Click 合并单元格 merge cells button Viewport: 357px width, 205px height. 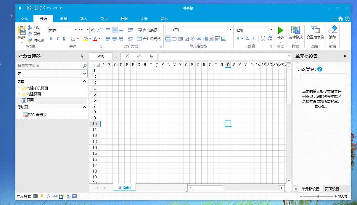(x=149, y=39)
